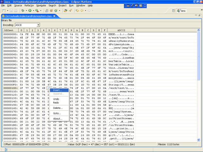Open the Edit menu

(9, 6)
